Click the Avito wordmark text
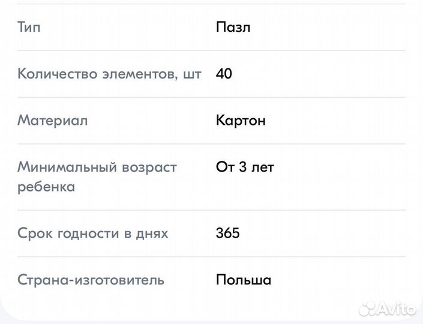This screenshot has height=324, width=423. pos(397,309)
